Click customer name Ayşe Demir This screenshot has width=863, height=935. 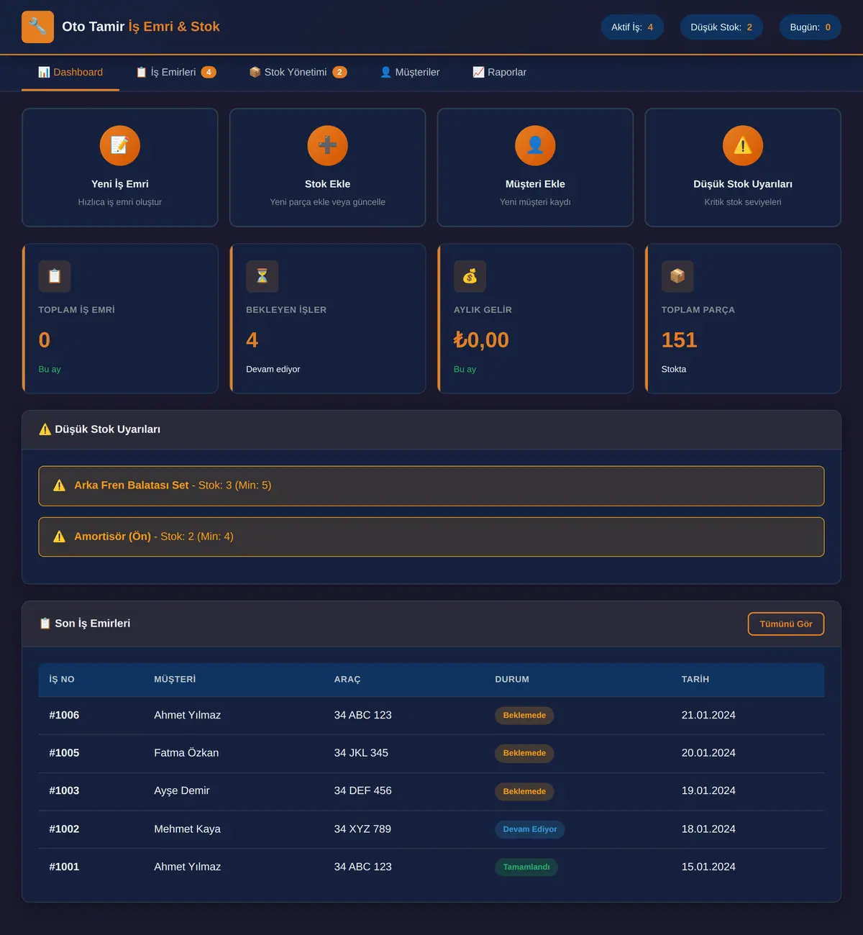(182, 791)
